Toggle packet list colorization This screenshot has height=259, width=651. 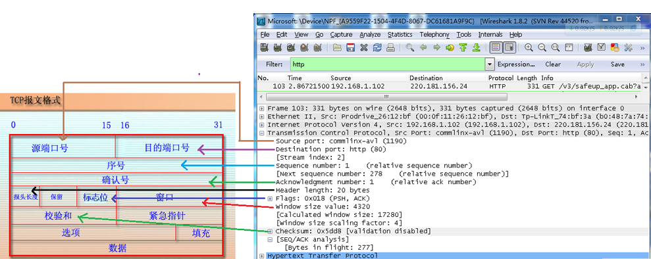pyautogui.click(x=495, y=47)
